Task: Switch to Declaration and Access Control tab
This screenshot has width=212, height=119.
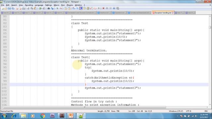Action: pyautogui.click(x=81, y=13)
